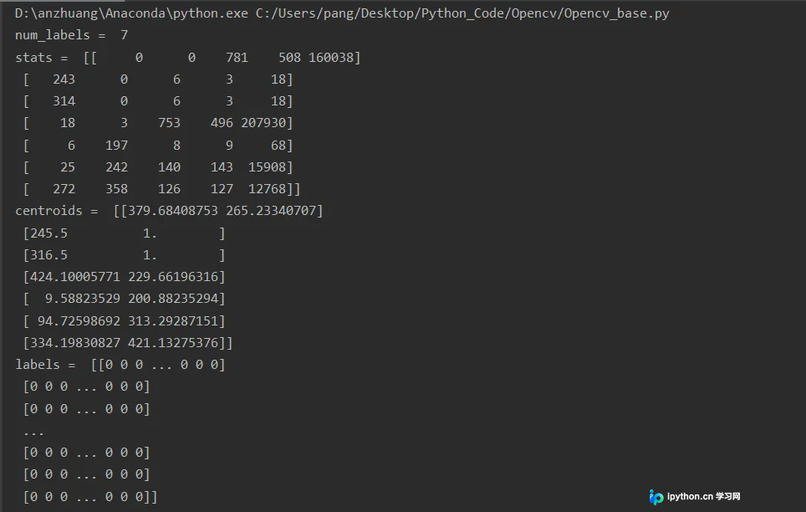This screenshot has width=806, height=512.
Task: Click the Opencv_base.py script path
Action: click(462, 13)
